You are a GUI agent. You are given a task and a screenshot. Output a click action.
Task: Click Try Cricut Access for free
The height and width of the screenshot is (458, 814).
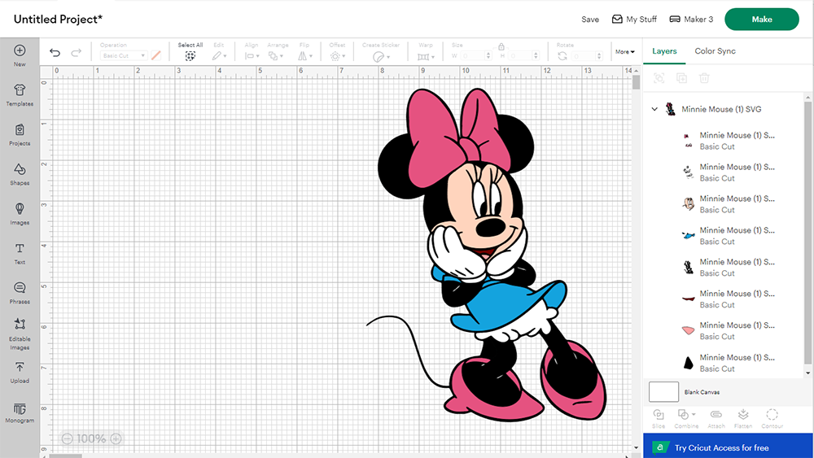[x=721, y=447]
